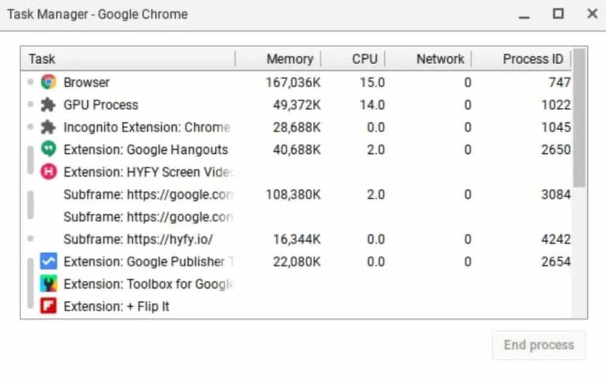
Task: Sort by the Process ID column
Action: 532,59
